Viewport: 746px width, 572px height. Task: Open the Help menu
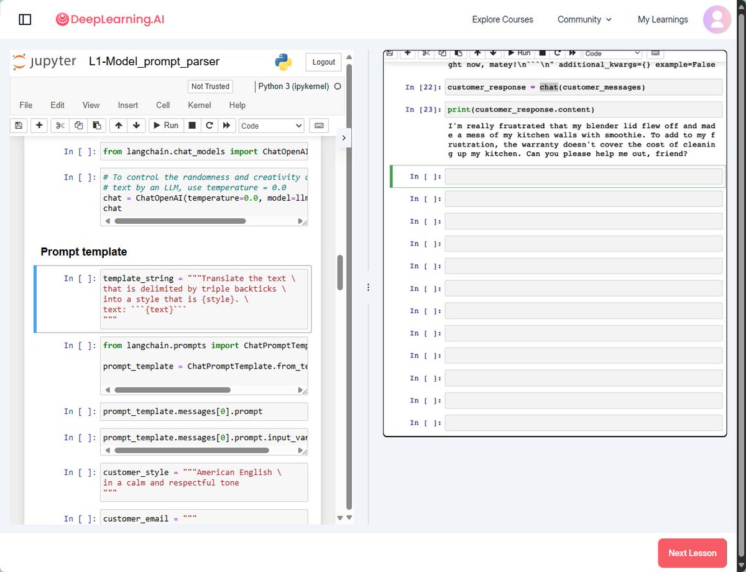tap(237, 105)
